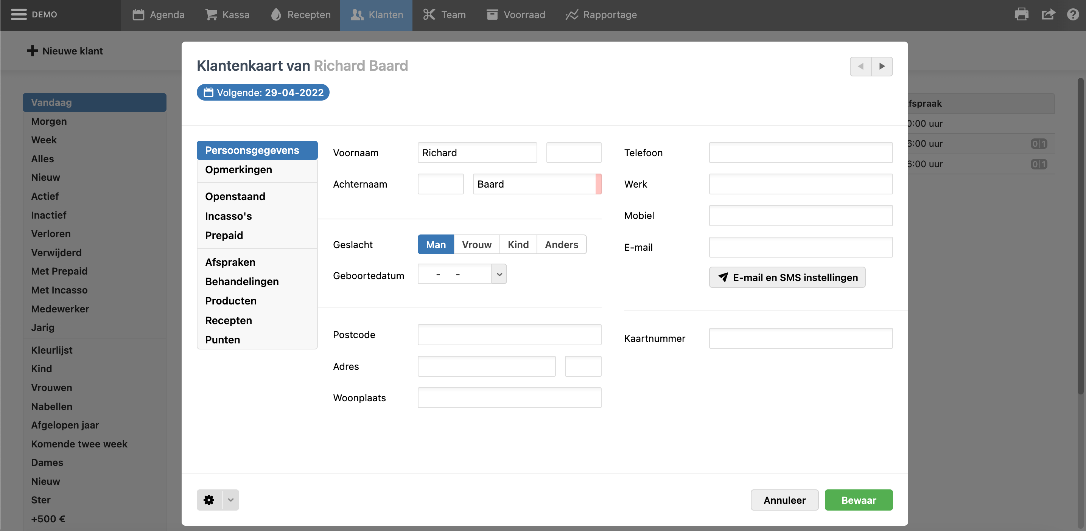Screen dimensions: 1086x531
Task: Open E-mail en SMS instellingen
Action: coord(787,277)
